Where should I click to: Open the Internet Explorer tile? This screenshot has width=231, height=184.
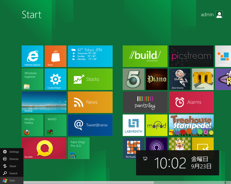point(33,56)
